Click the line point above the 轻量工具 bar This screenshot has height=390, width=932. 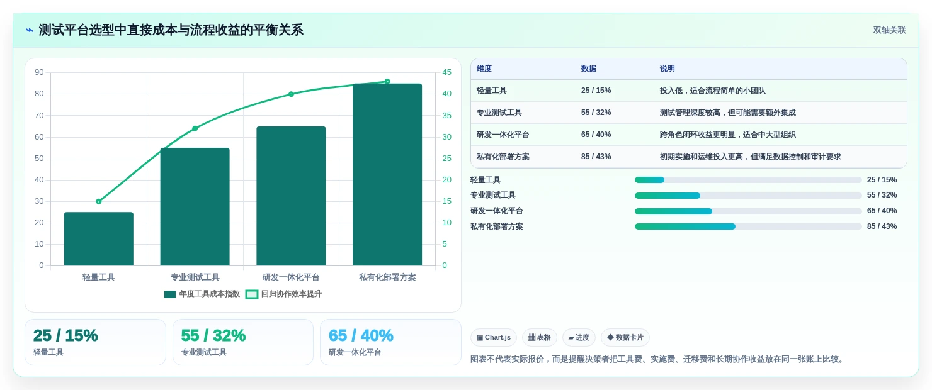tap(99, 201)
